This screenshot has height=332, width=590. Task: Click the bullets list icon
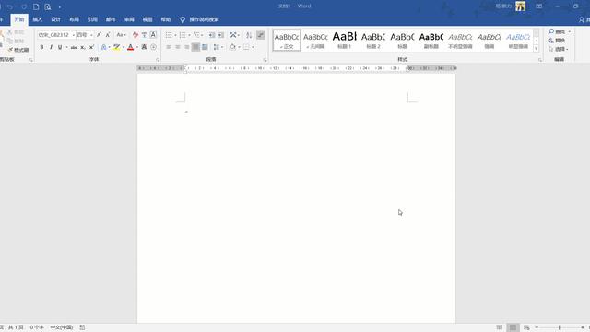point(169,35)
